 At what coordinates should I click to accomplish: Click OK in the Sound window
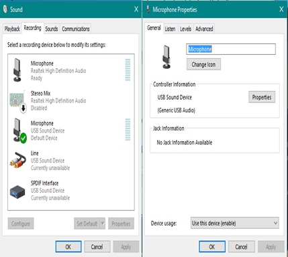pos(68,247)
